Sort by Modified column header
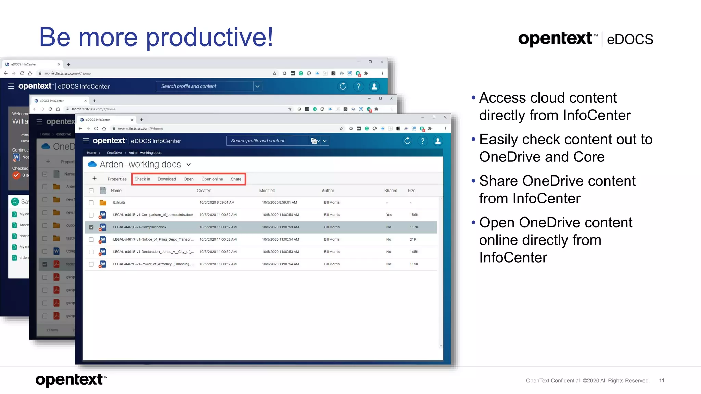Screen dimensions: 701x394 pyautogui.click(x=267, y=191)
